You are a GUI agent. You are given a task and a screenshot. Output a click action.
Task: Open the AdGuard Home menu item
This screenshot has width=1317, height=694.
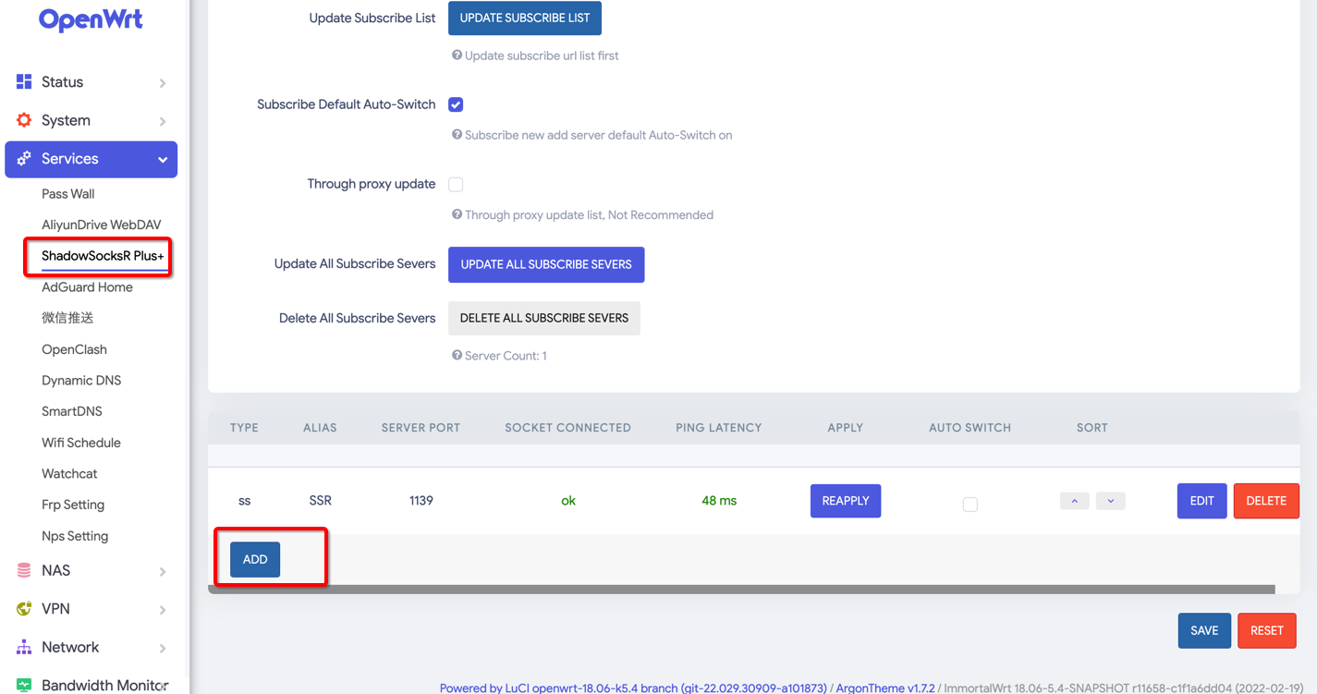pos(87,287)
